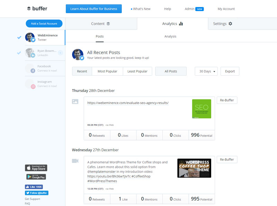The height and width of the screenshot is (206, 277).
Task: Open the 30 Days dropdown
Action: [206, 71]
